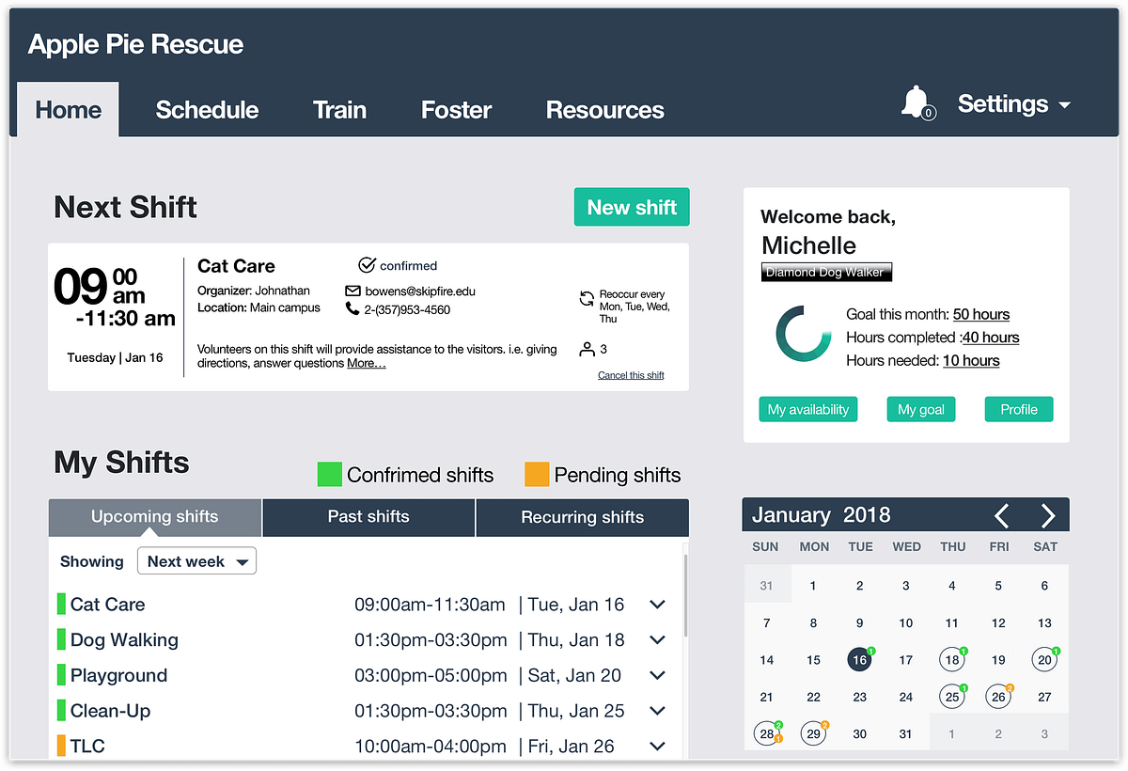The width and height of the screenshot is (1128, 771).
Task: Click the 'Cancel this shift' link
Action: 631,375
